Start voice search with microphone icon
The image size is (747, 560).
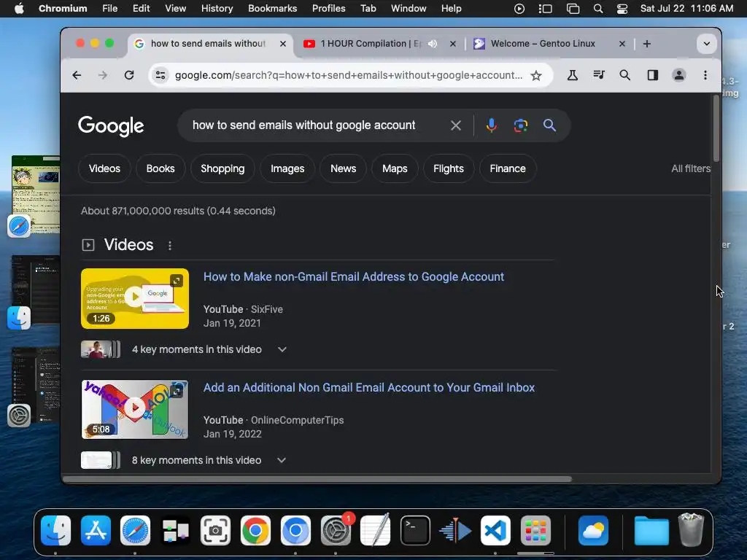coord(491,125)
